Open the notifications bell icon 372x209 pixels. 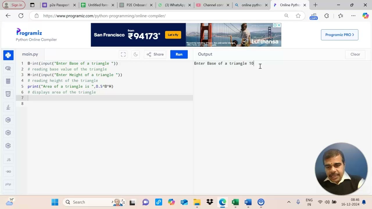coord(364,202)
